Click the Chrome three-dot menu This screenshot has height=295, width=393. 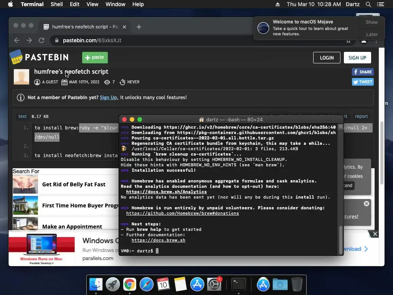(376, 41)
